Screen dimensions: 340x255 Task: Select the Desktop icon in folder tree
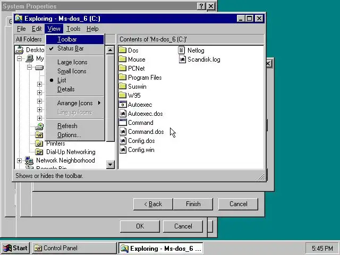click(19, 50)
